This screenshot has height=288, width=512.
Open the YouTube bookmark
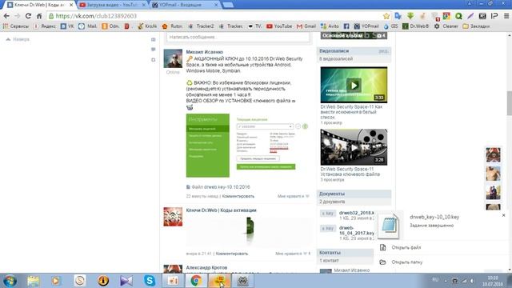click(x=279, y=26)
